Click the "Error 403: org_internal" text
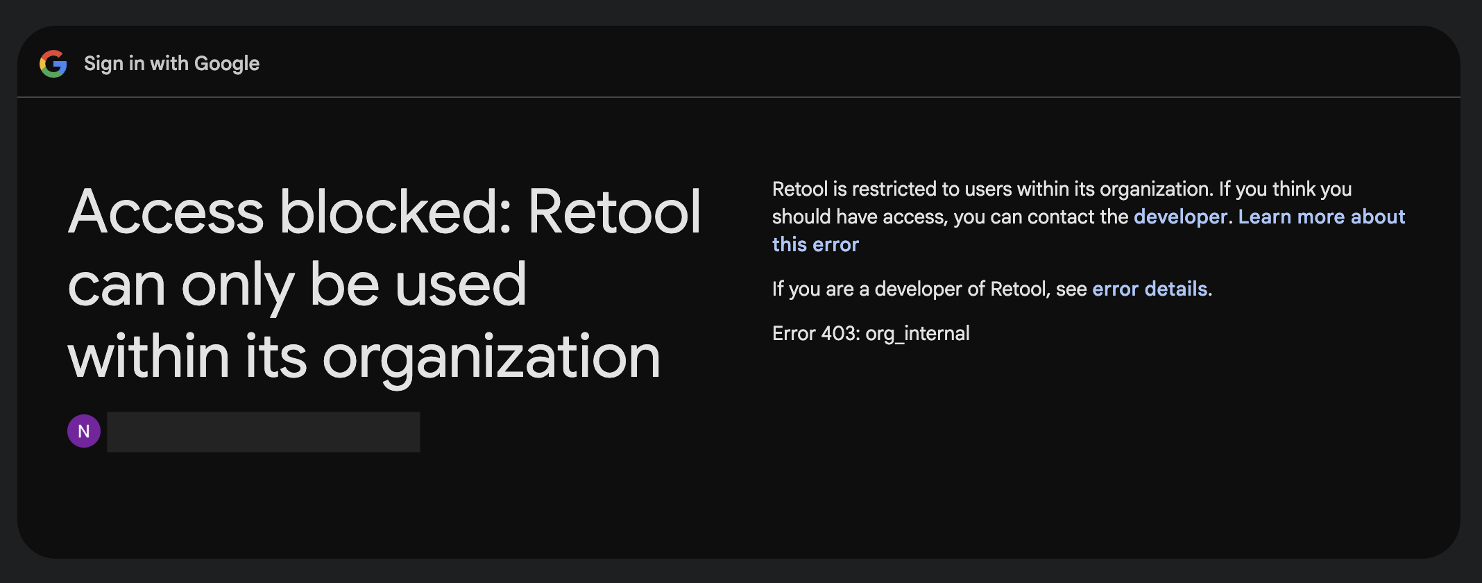Viewport: 1482px width, 583px height. click(870, 334)
